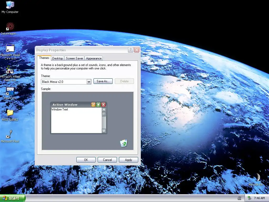Open the My Computer desktop icon
Image resolution: width=269 pixels, height=202 pixels.
point(10,7)
